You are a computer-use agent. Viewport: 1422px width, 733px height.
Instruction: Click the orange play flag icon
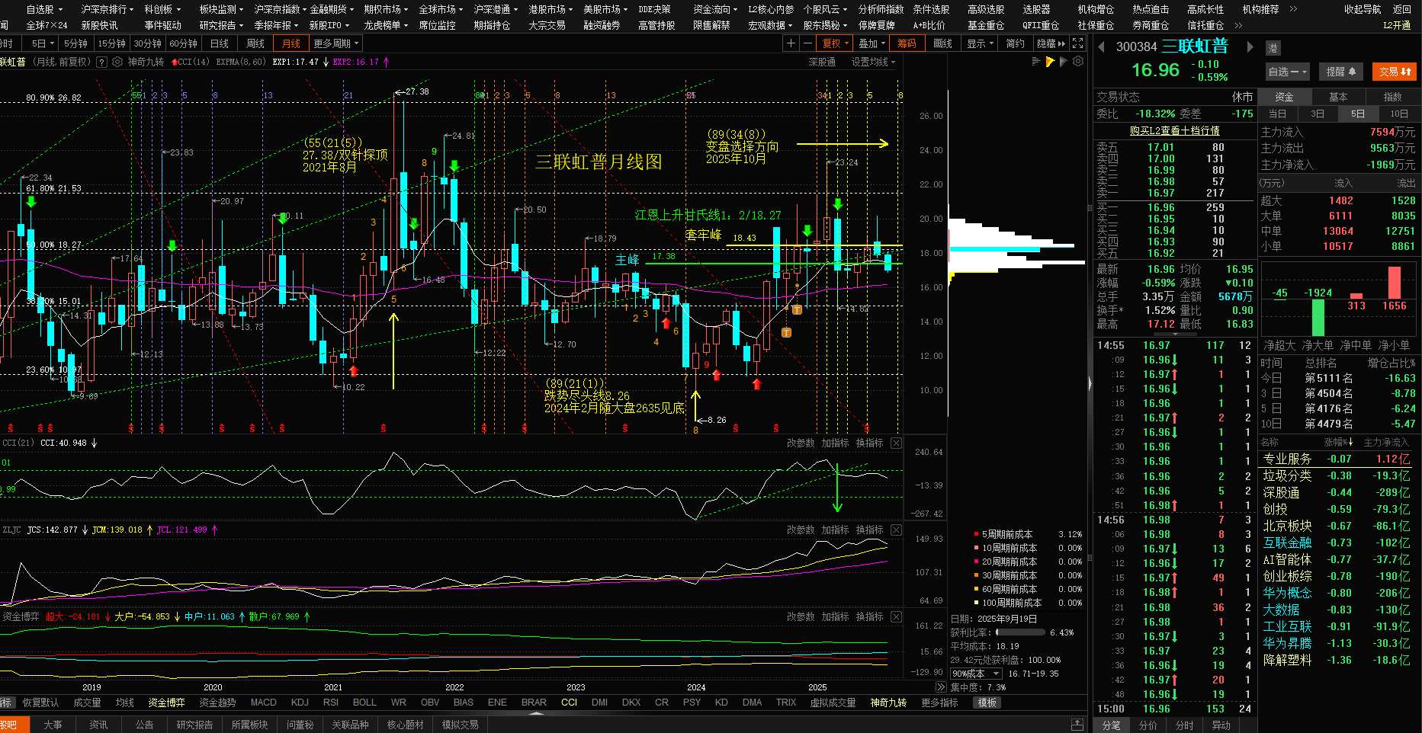click(1050, 62)
